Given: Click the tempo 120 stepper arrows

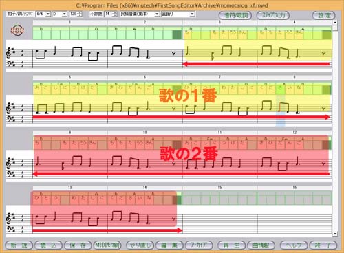Looking at the screenshot, I should click(80, 14).
